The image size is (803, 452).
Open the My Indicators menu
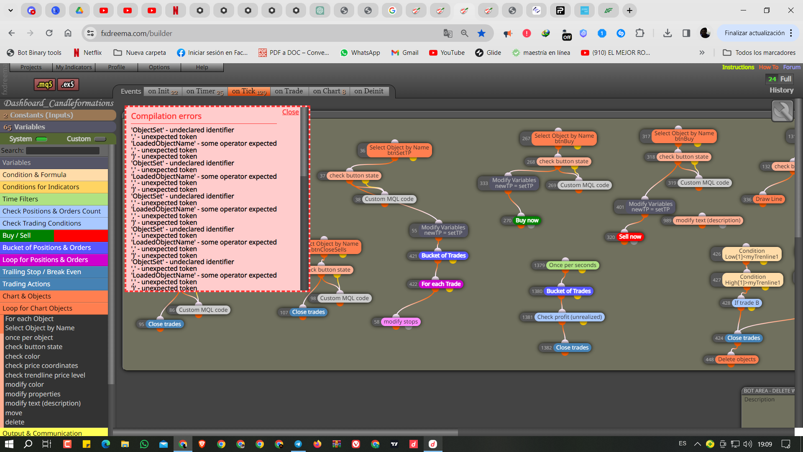pos(74,67)
